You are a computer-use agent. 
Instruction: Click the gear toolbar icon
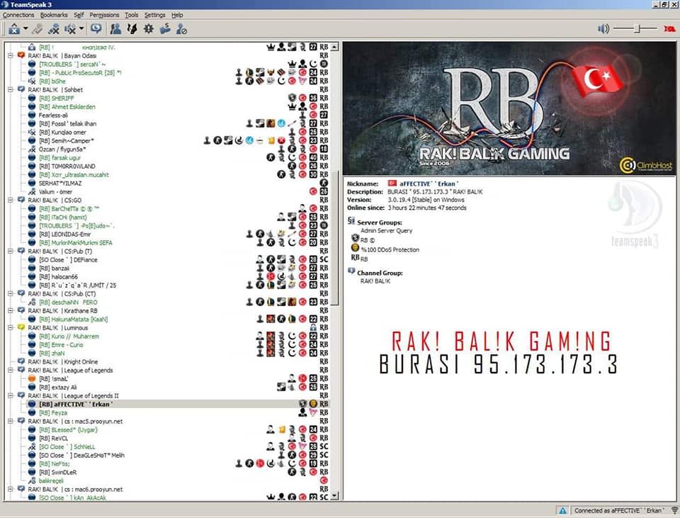tap(148, 29)
